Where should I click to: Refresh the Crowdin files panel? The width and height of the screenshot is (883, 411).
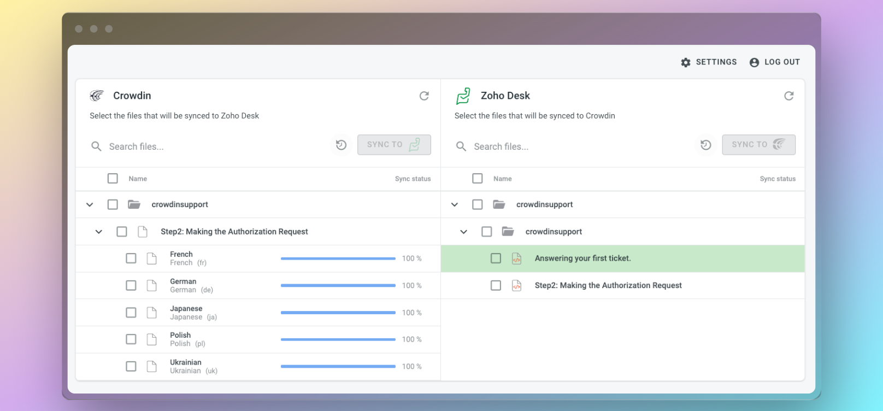[424, 96]
